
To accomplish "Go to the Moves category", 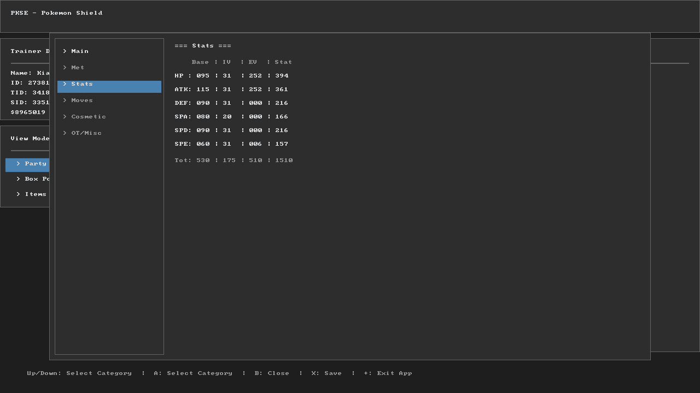I will click(109, 100).
